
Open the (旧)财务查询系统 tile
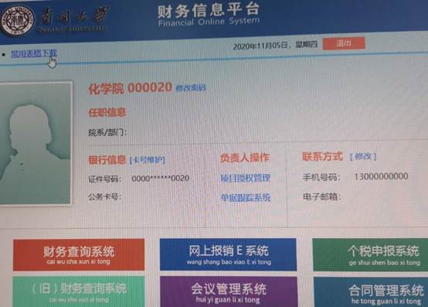(79, 292)
